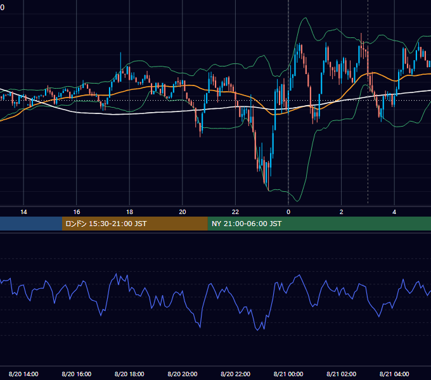431x380 pixels.
Task: Click the blue session band before London
Action: click(31, 224)
